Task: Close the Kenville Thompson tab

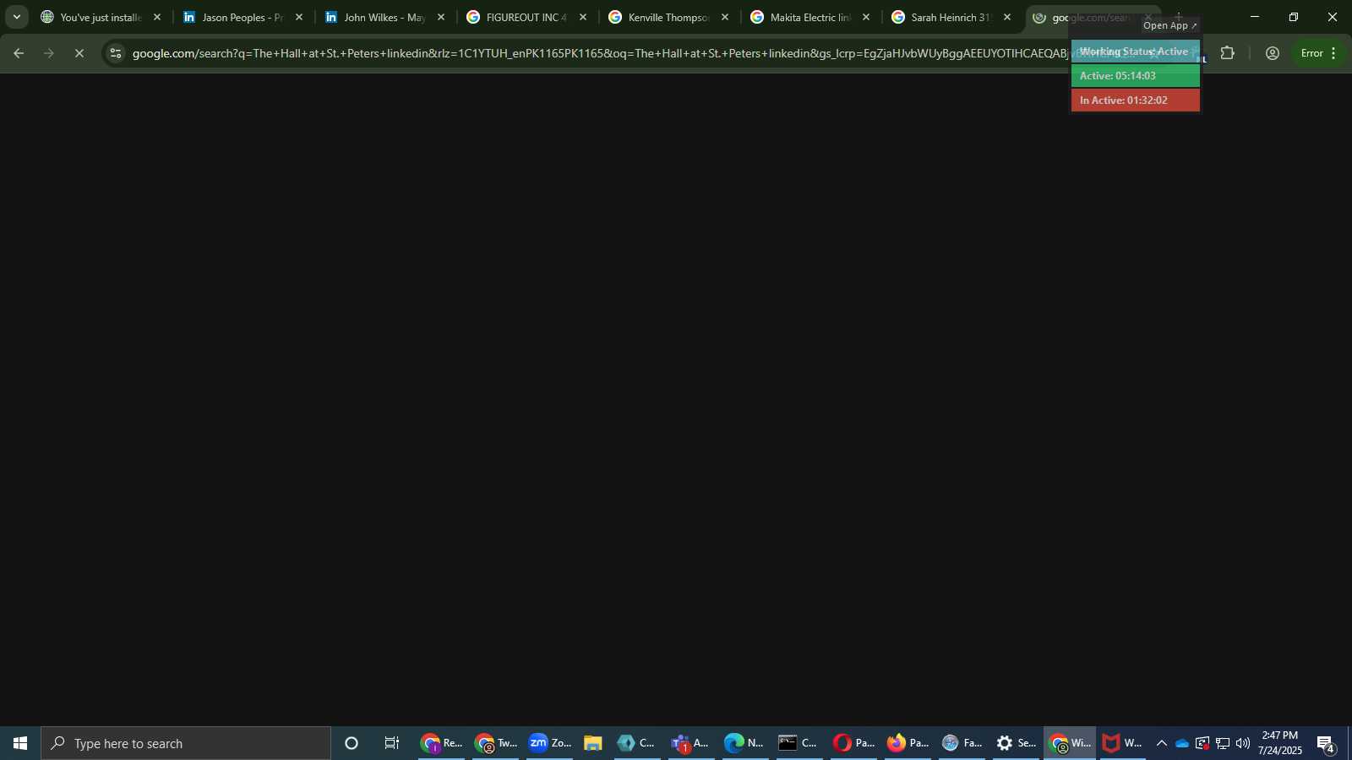Action: [x=724, y=17]
